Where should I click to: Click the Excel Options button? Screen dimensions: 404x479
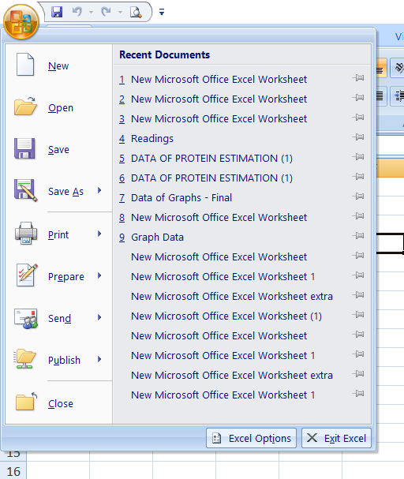(251, 438)
